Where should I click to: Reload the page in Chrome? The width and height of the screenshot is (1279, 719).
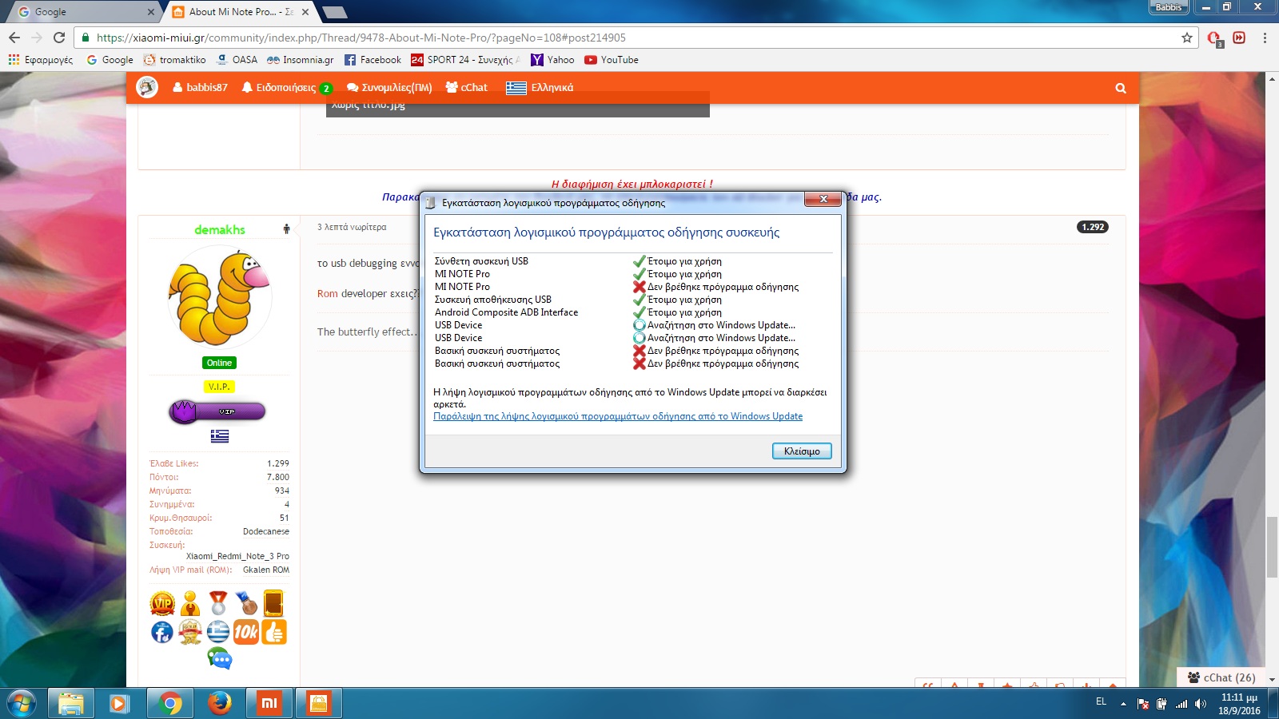click(59, 38)
